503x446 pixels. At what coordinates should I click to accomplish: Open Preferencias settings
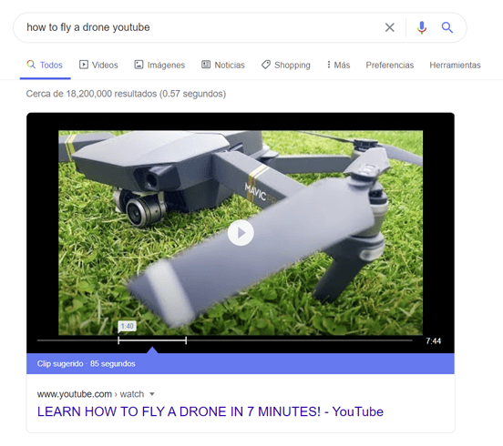[x=390, y=65]
